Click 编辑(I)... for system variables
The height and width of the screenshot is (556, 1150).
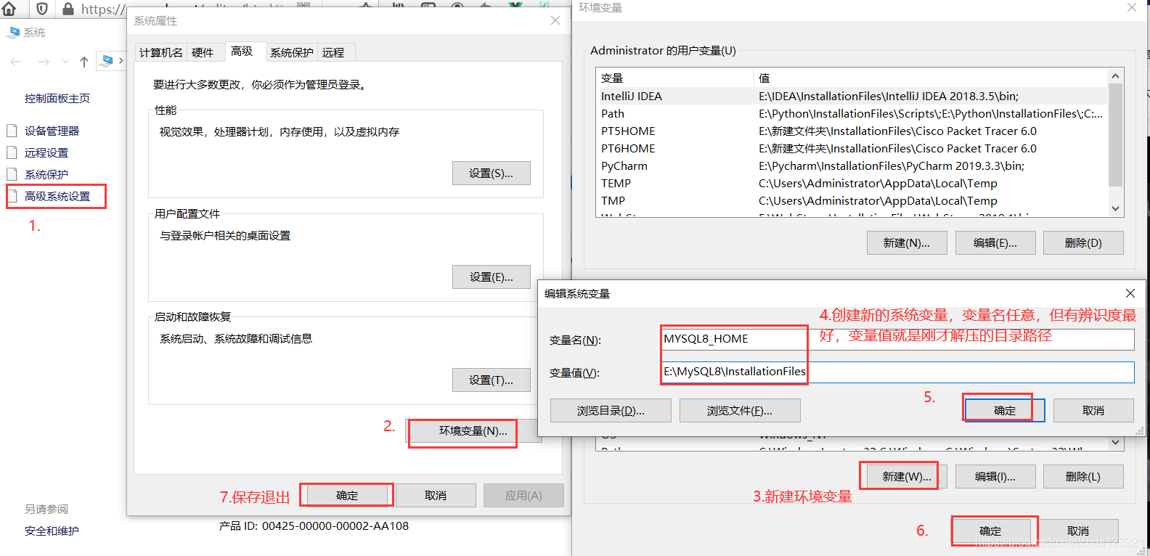click(995, 476)
